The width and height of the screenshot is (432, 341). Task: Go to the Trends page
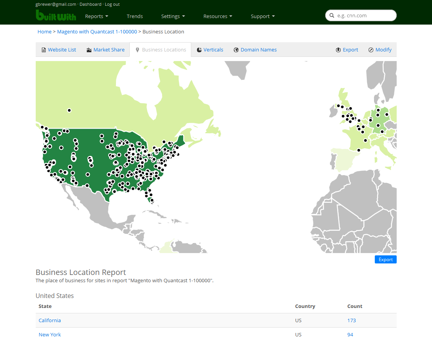pyautogui.click(x=135, y=16)
